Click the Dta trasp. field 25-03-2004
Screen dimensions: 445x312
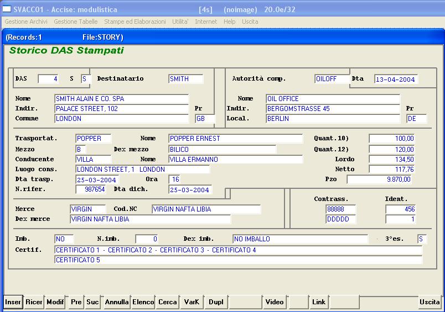97,180
